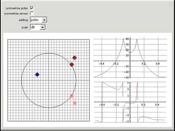Click the 'adding' label
Viewport: 175px width, 131px height.
[x=23, y=20]
